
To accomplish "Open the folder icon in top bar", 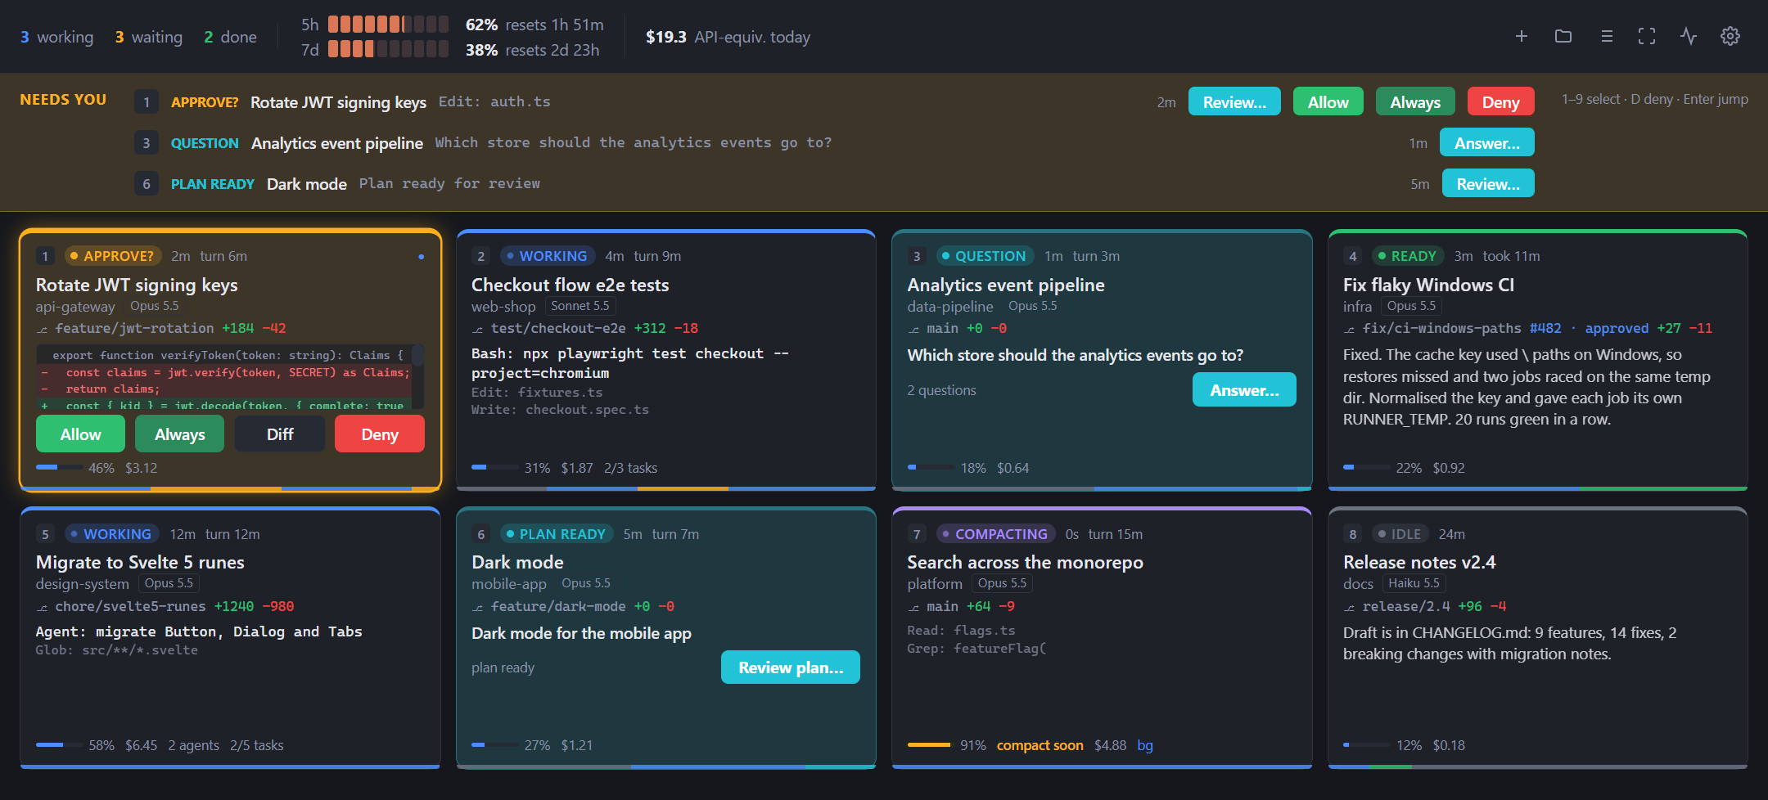I will tap(1563, 36).
